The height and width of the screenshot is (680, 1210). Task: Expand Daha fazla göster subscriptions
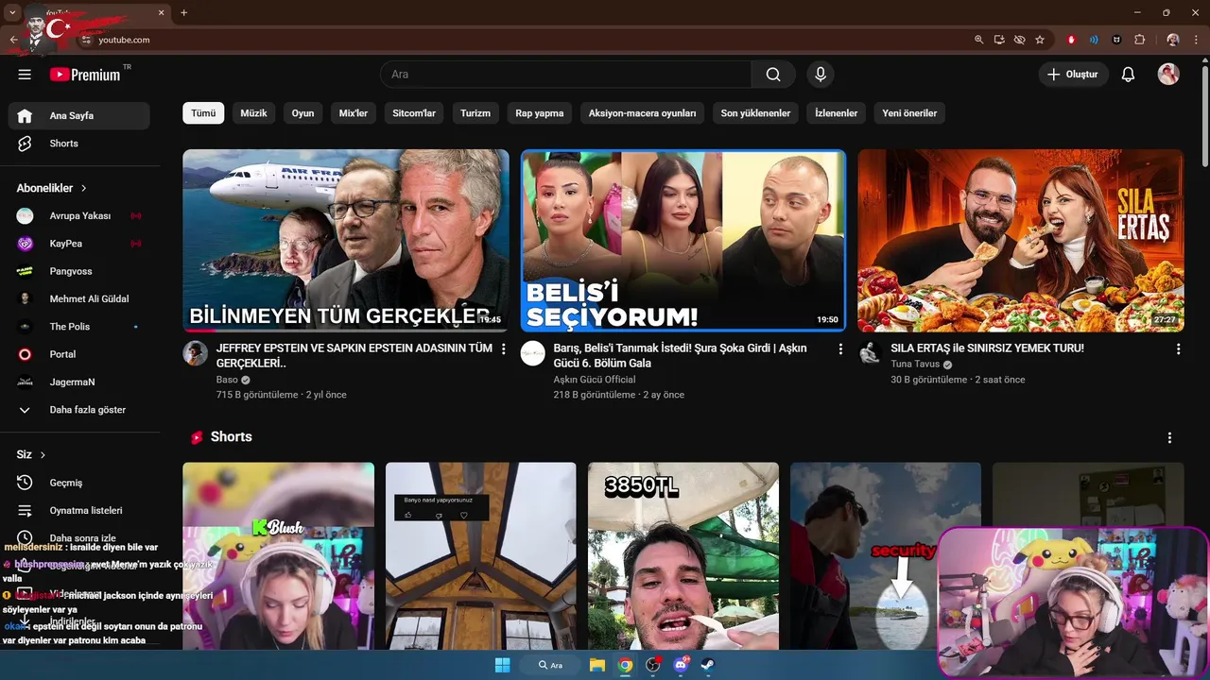[x=79, y=410]
